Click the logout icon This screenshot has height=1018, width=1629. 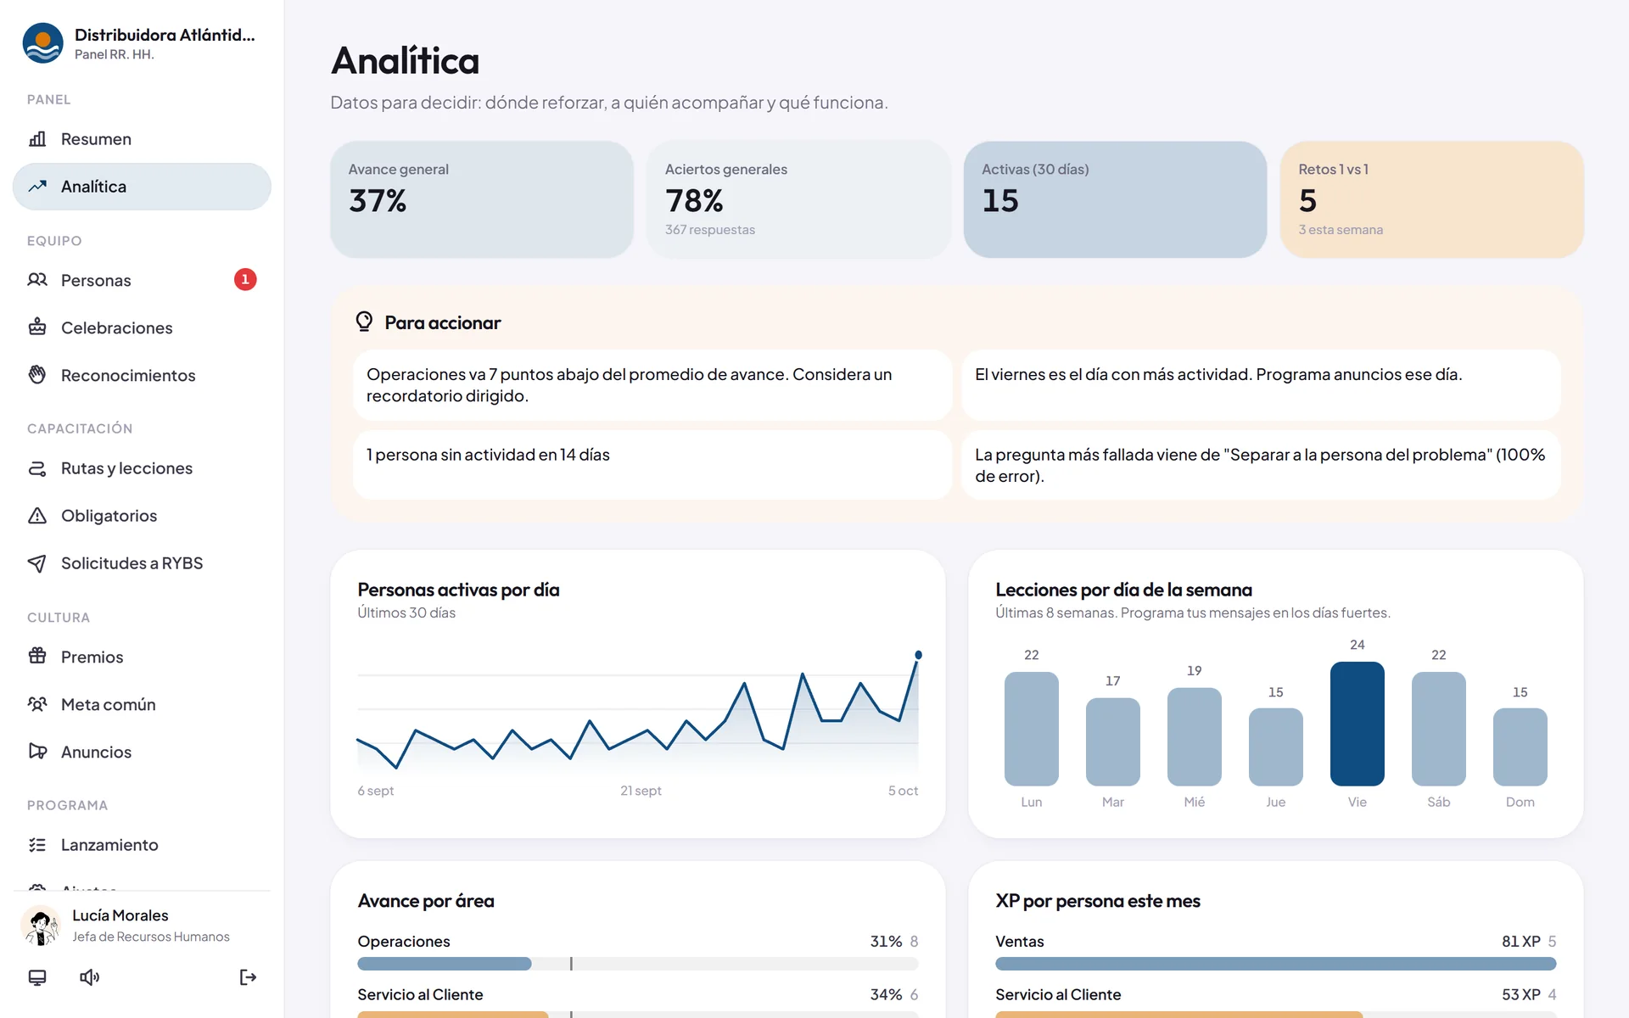point(248,977)
